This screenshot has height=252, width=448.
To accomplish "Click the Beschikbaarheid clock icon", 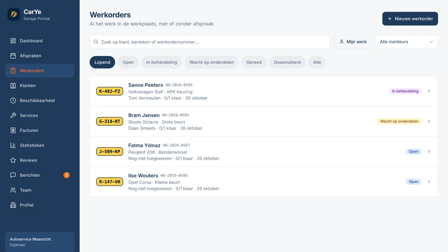I will pyautogui.click(x=13, y=100).
